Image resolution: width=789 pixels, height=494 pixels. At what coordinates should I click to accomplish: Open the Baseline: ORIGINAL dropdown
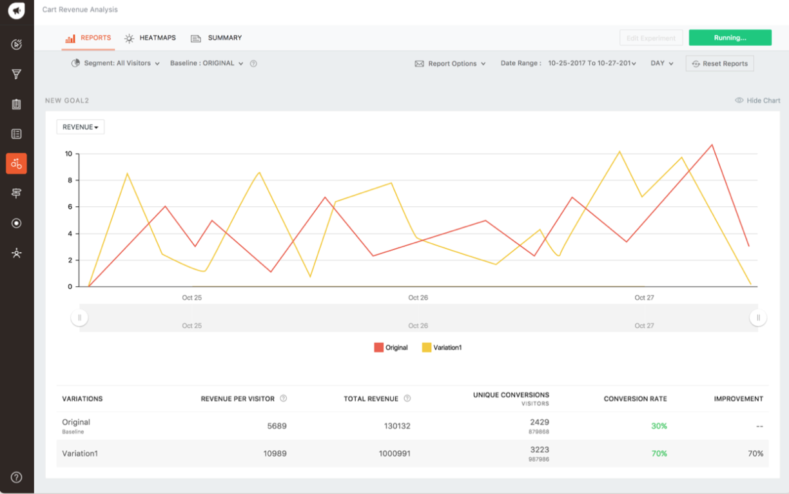pyautogui.click(x=206, y=63)
